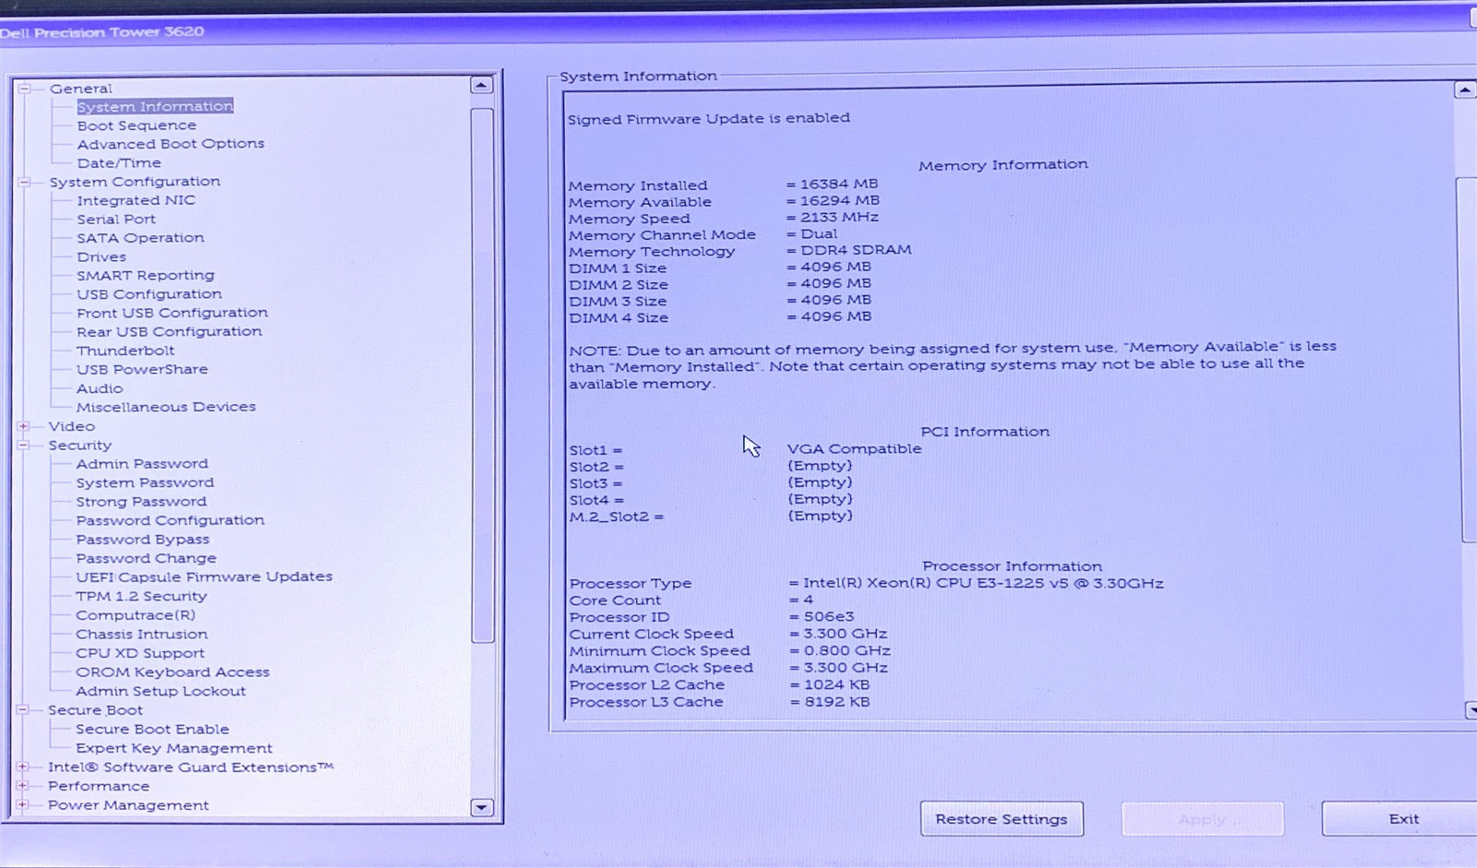Open UEFI Capsule Firmware Updates
The image size is (1477, 868).
[204, 577]
